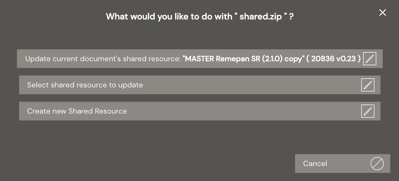399x181 pixels.
Task: Click the word "Cancel" at the bottom right
Action: [x=315, y=164]
